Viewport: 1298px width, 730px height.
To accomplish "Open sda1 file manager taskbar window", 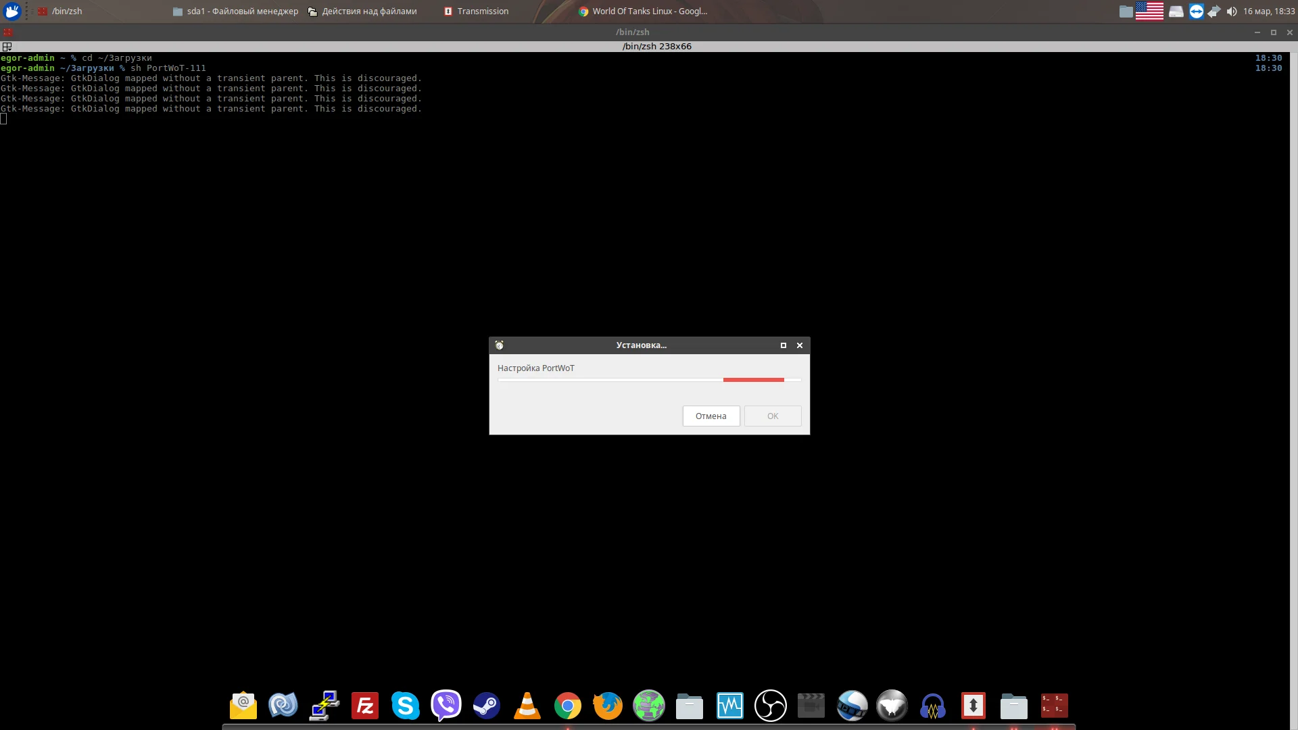I will tap(235, 11).
